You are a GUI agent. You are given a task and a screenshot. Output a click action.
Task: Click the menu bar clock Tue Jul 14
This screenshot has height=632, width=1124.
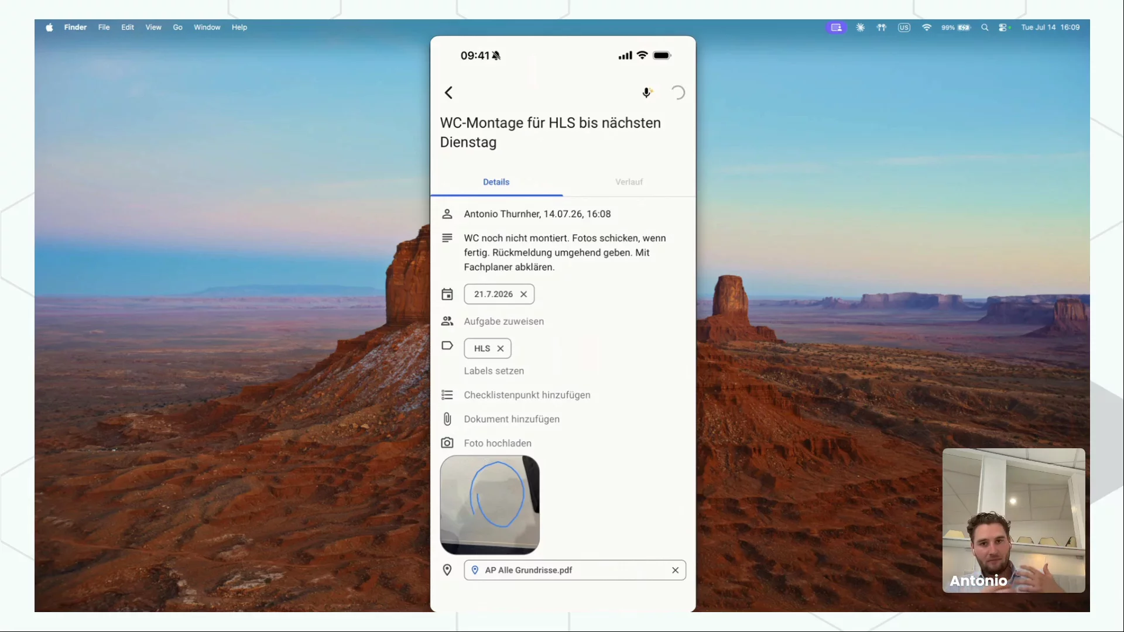point(1050,28)
